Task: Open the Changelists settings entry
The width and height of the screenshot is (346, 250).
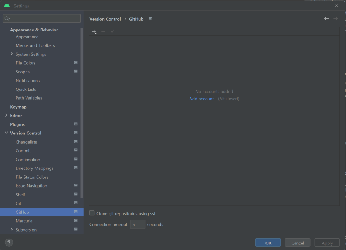Action: point(26,142)
